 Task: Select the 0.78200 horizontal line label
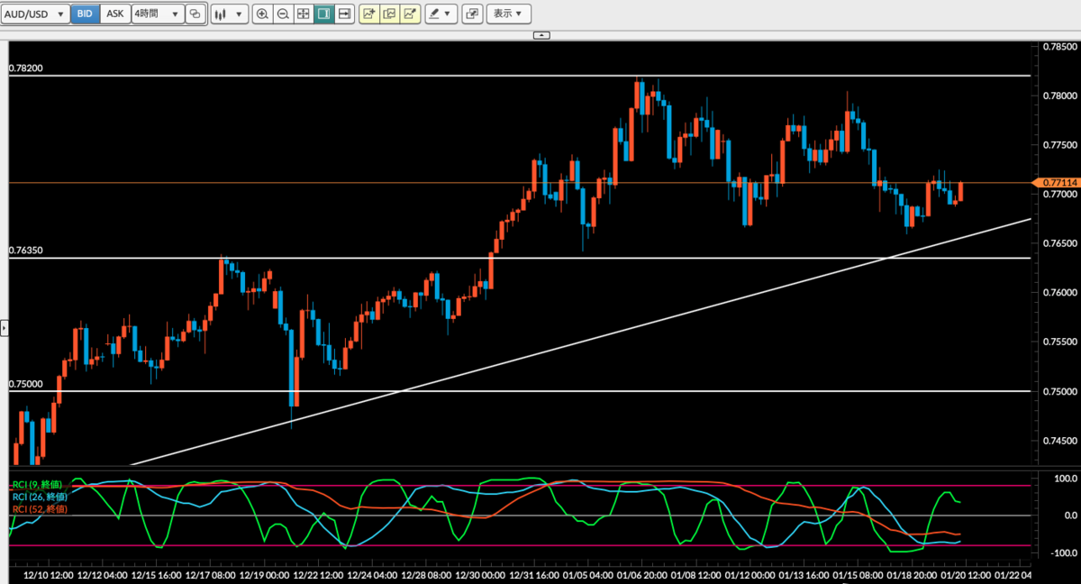[x=26, y=68]
